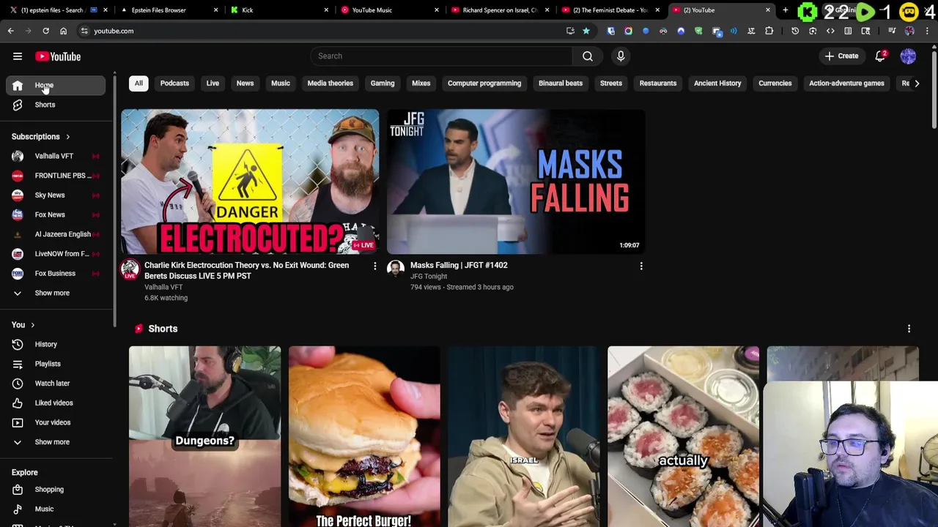Open the Sky News subscription
Viewport: 938px width, 527px height.
coord(56,195)
